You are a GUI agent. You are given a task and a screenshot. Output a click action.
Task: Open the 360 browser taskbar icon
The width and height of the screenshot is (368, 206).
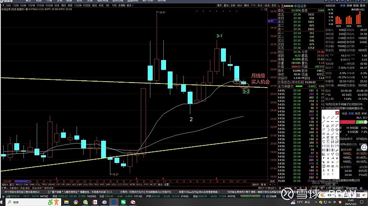[86, 202]
